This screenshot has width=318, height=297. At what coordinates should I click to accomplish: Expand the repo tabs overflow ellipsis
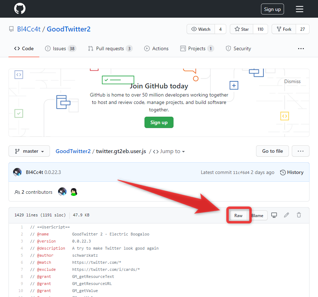pos(301,48)
